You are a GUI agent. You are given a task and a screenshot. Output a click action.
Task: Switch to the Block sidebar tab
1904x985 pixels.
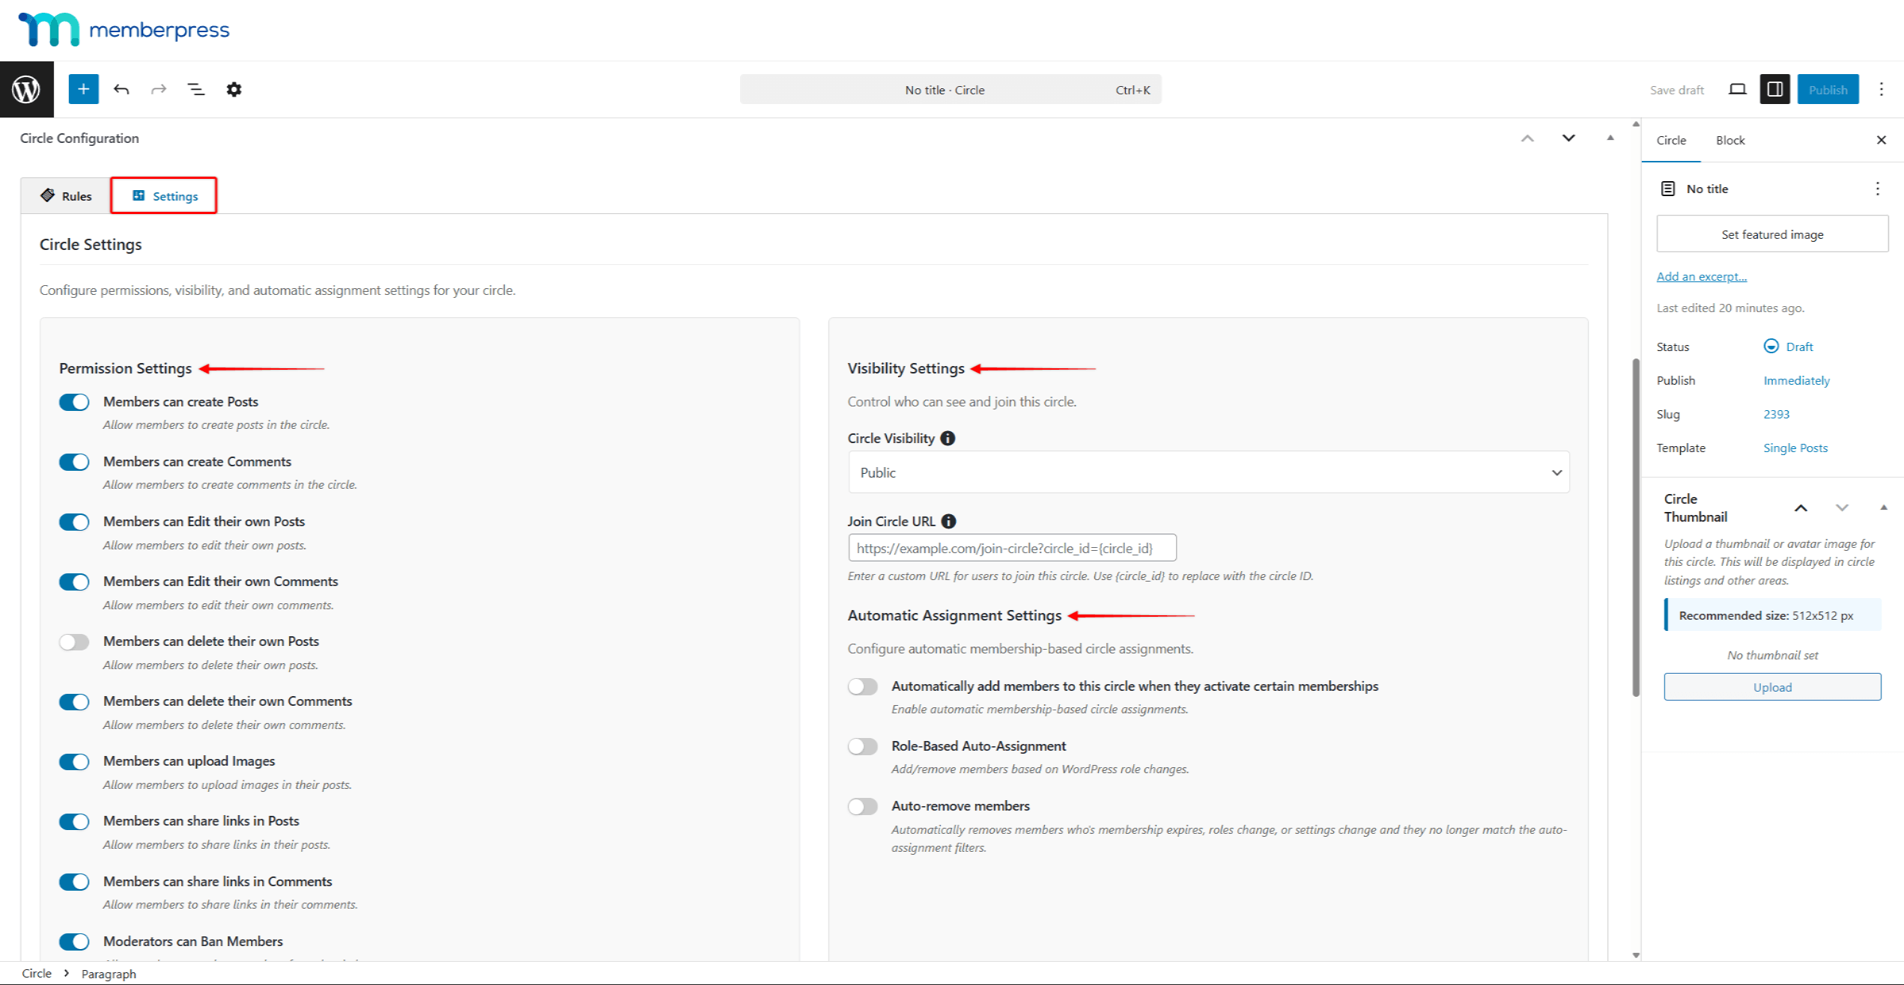pyautogui.click(x=1729, y=141)
